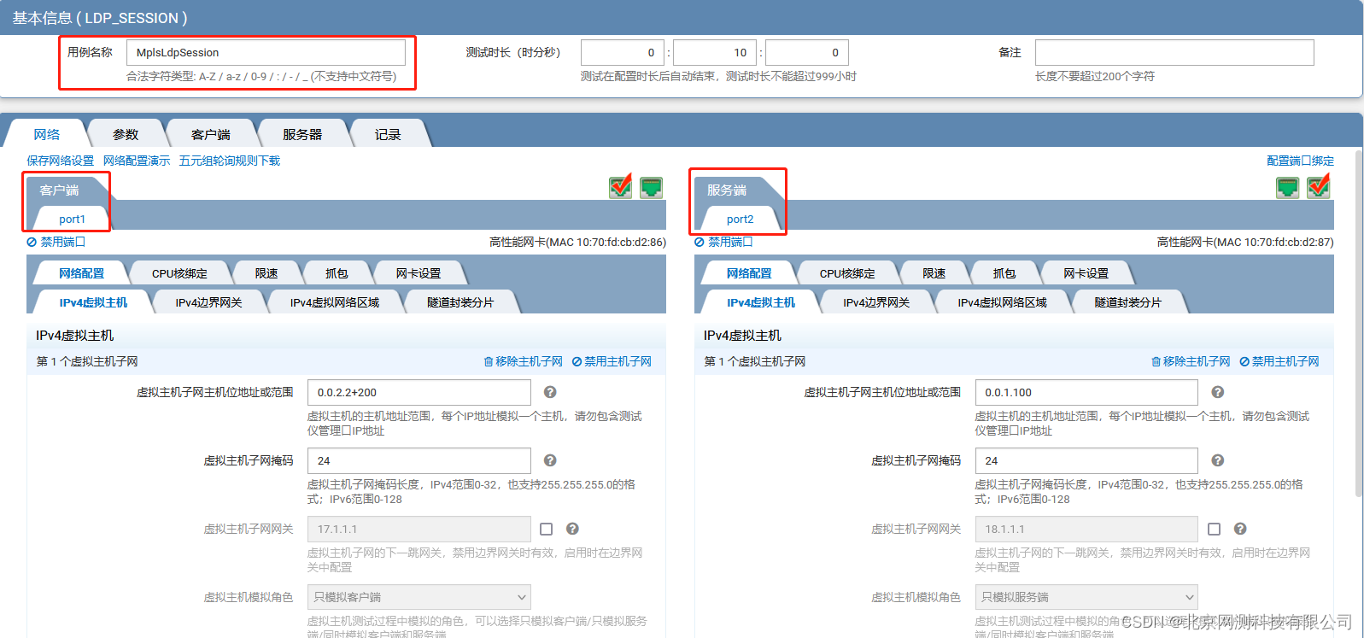Select the port2 tab
1364x638 pixels.
[740, 219]
